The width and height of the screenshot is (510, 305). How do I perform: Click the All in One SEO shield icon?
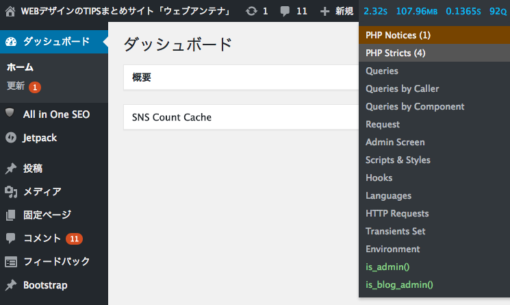click(x=10, y=112)
